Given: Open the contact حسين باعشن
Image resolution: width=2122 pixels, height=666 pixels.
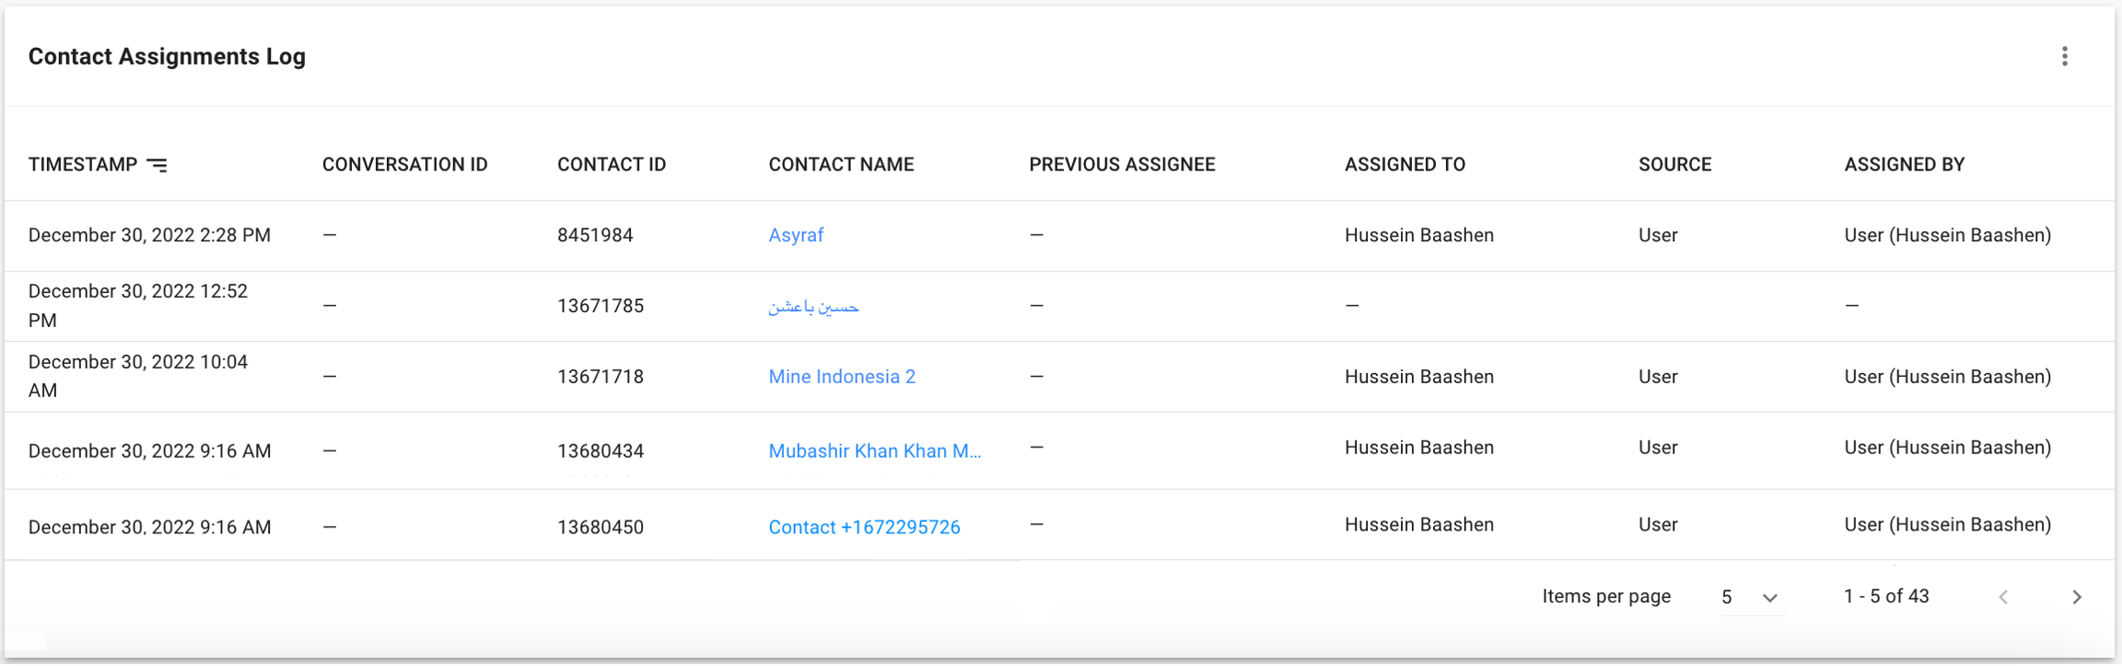Looking at the screenshot, I should point(814,305).
